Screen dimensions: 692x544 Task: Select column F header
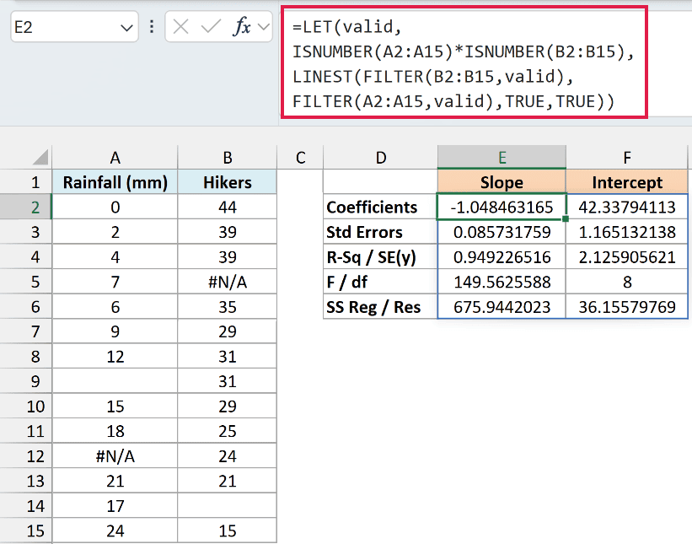coord(627,158)
